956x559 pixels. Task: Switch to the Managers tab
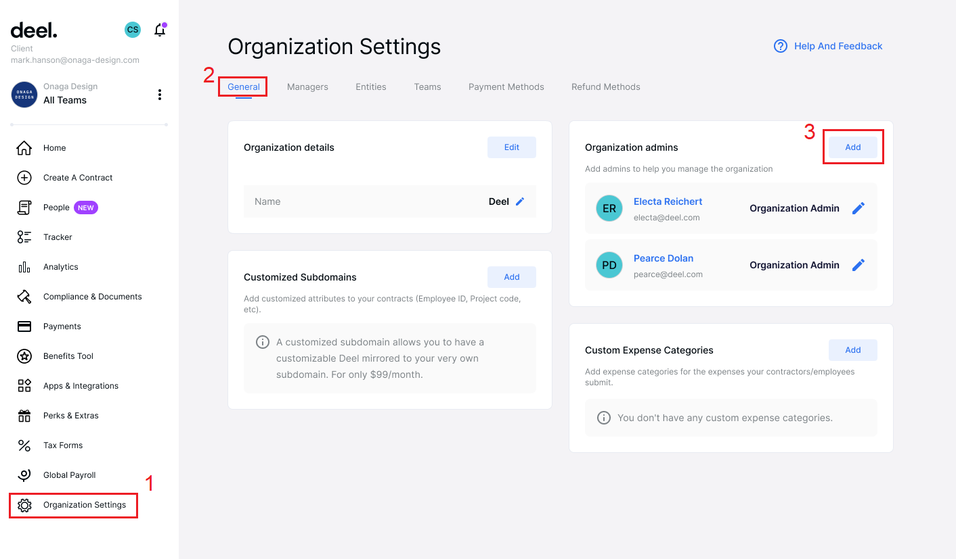[x=307, y=87]
